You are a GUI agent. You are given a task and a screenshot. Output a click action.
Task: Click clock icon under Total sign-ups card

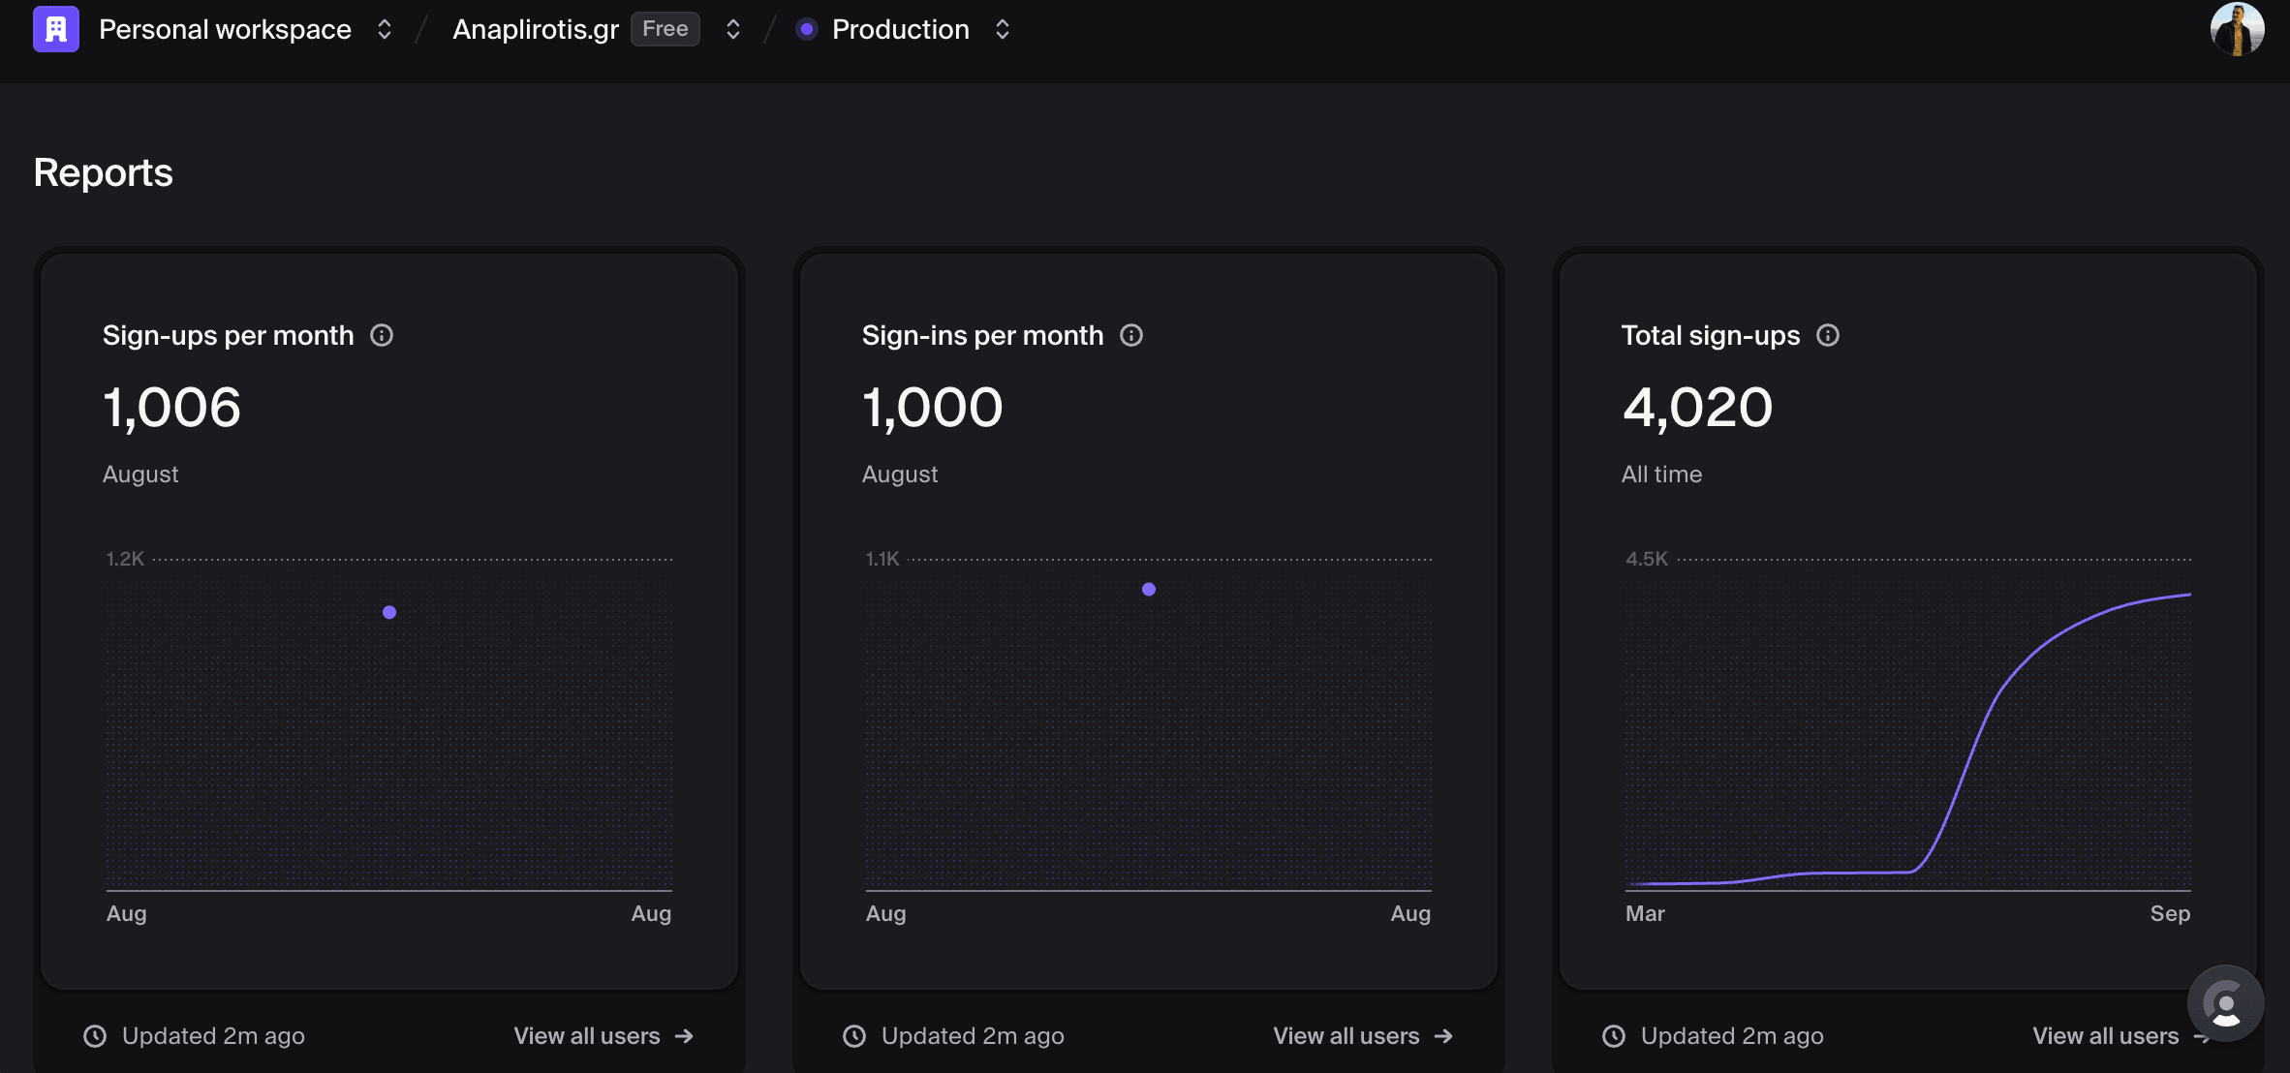1614,1036
